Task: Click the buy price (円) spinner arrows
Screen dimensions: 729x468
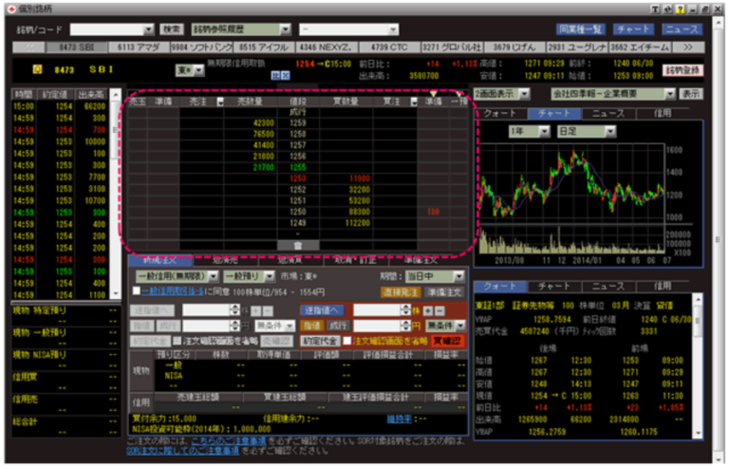Action: point(406,326)
